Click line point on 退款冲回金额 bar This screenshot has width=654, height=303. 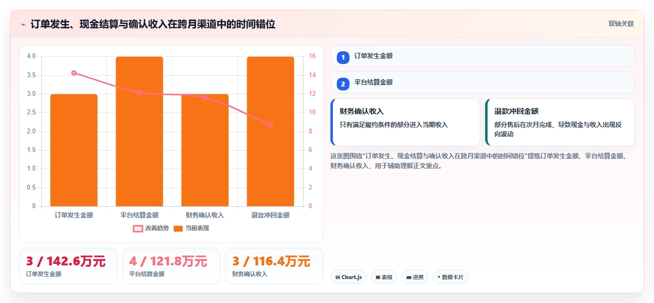(x=271, y=125)
